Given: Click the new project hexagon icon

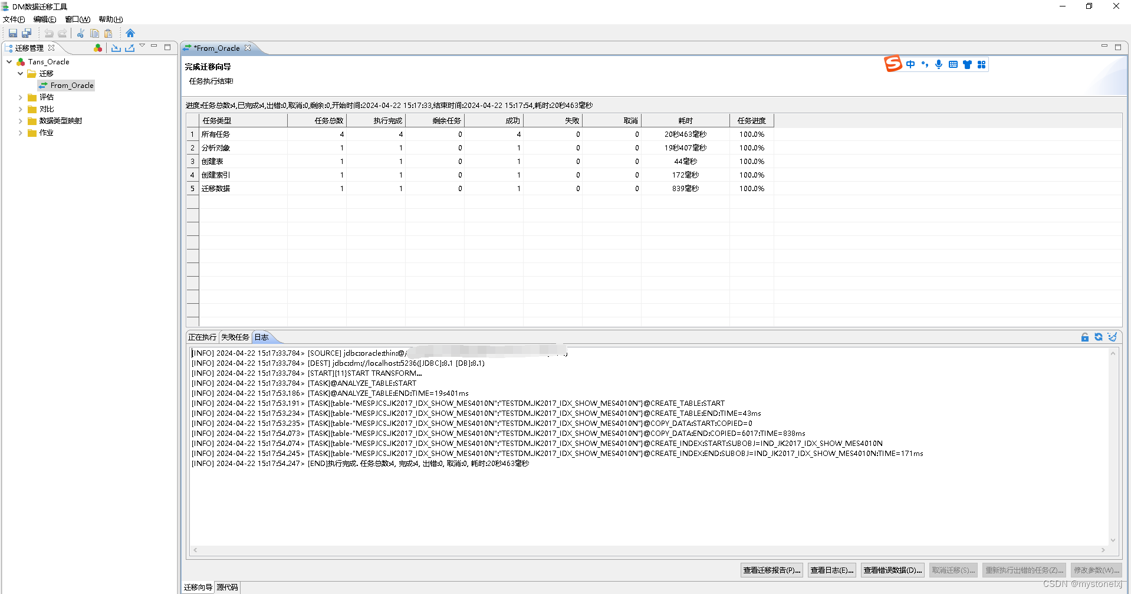Looking at the screenshot, I should pyautogui.click(x=98, y=48).
